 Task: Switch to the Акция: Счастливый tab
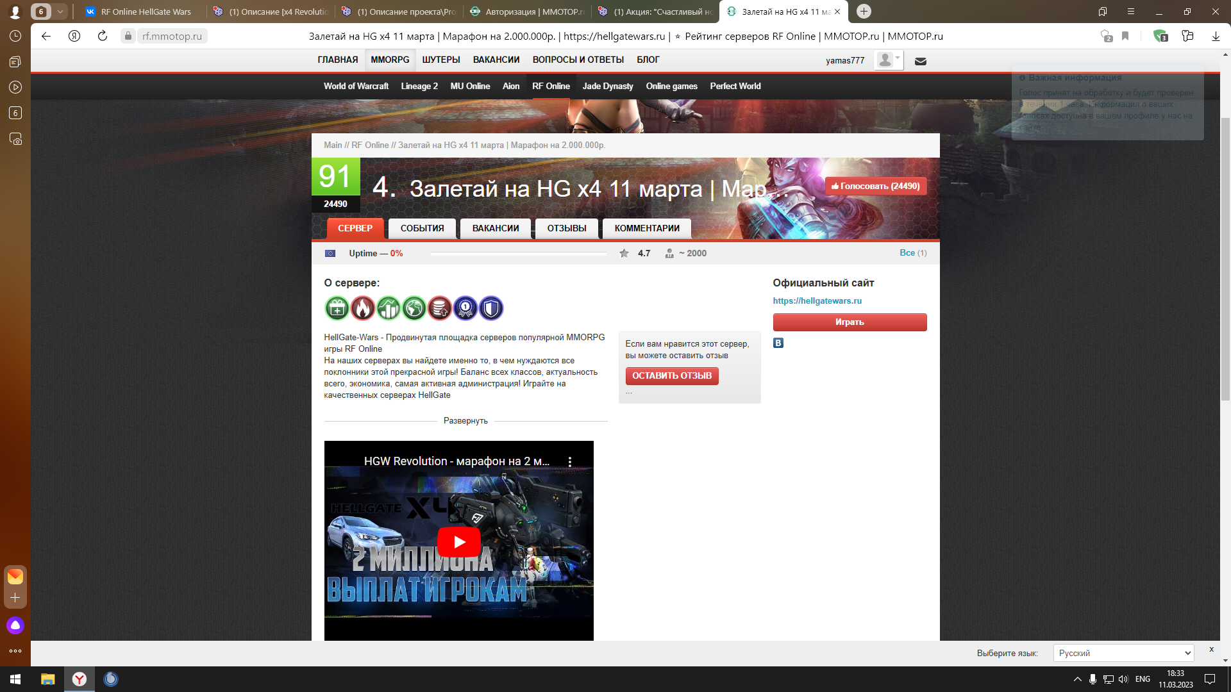pos(655,12)
